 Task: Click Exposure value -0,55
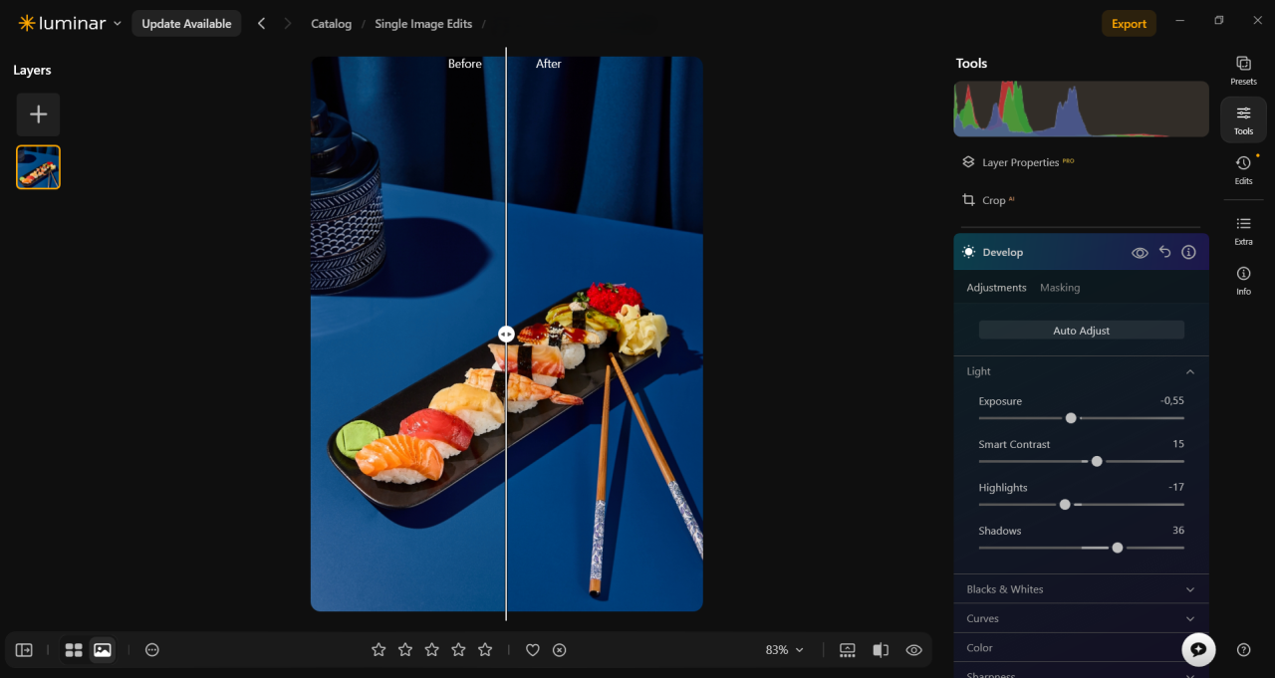[x=1171, y=400]
